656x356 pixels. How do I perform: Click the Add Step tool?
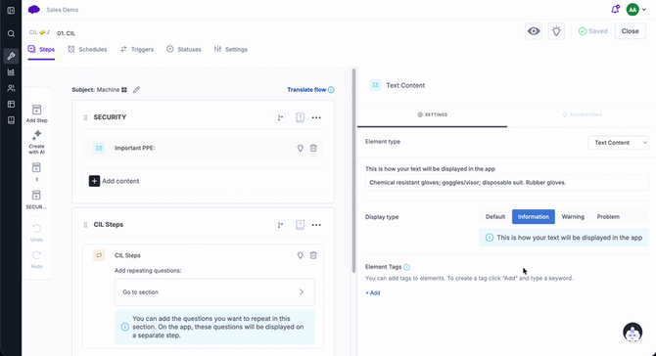(x=37, y=113)
